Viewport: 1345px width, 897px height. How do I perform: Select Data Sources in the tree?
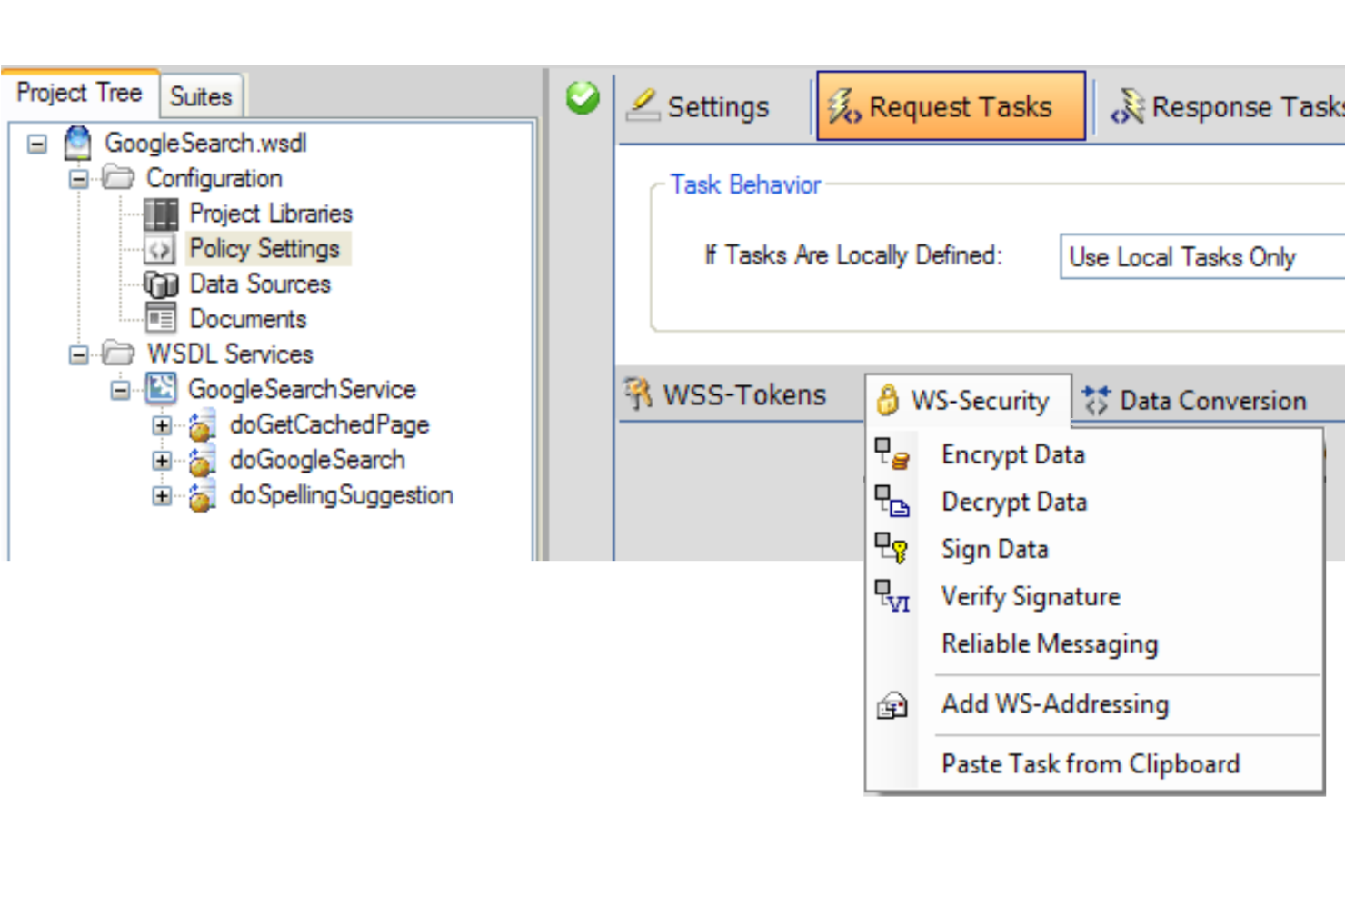click(x=260, y=284)
